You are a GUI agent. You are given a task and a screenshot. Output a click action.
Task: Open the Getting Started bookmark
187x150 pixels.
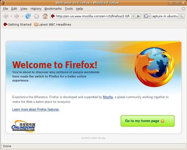pos(17,24)
